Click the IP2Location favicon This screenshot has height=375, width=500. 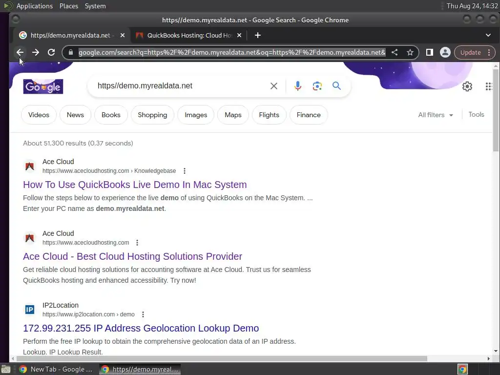[30, 310]
